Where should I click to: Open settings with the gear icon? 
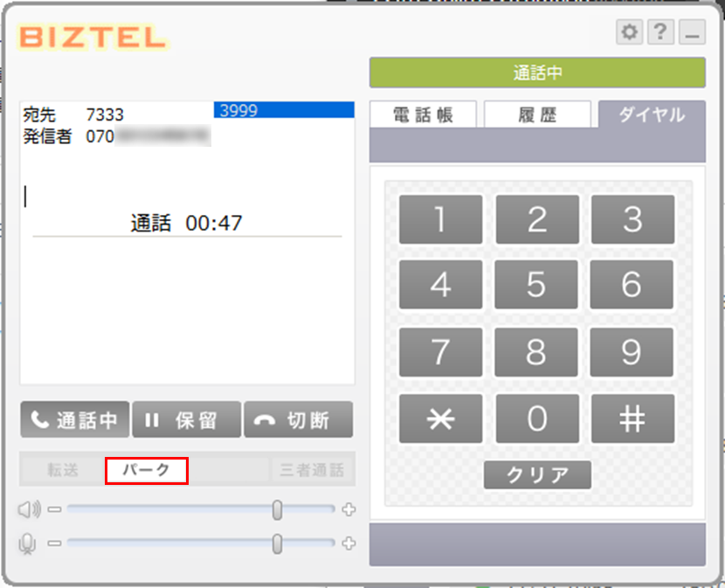(629, 32)
